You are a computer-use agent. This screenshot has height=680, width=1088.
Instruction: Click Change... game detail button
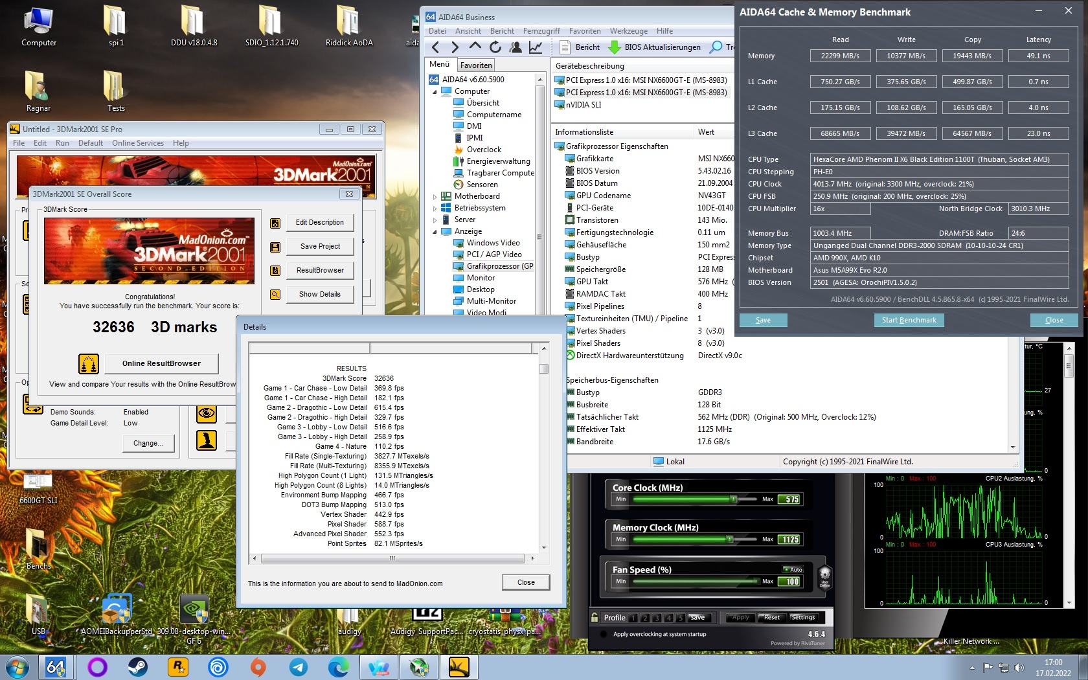[148, 444]
